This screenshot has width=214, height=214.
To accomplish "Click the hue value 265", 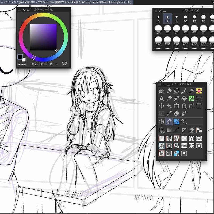I will (x=37, y=64).
